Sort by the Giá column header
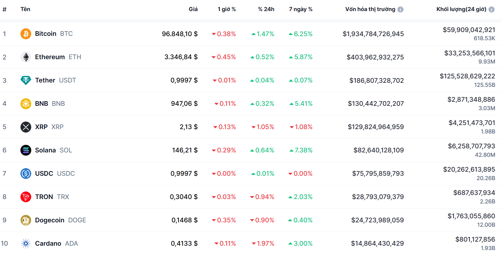Screen dimensions: 501x255 coord(193,9)
